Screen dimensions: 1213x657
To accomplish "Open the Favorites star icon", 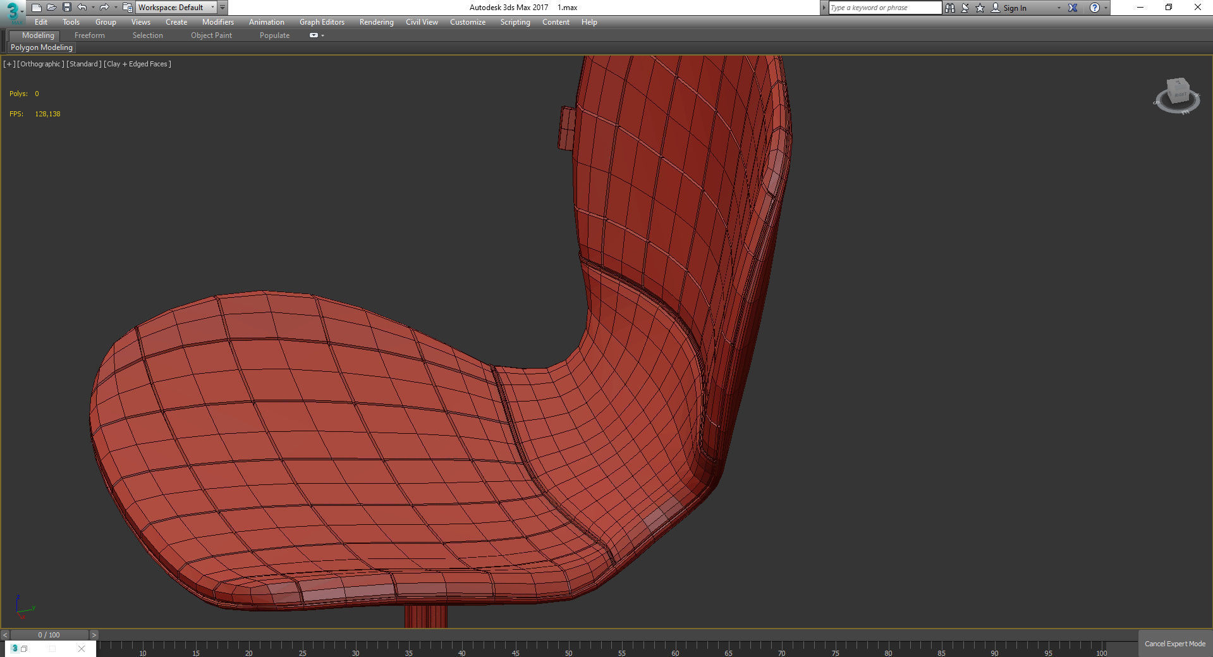I will click(x=980, y=8).
